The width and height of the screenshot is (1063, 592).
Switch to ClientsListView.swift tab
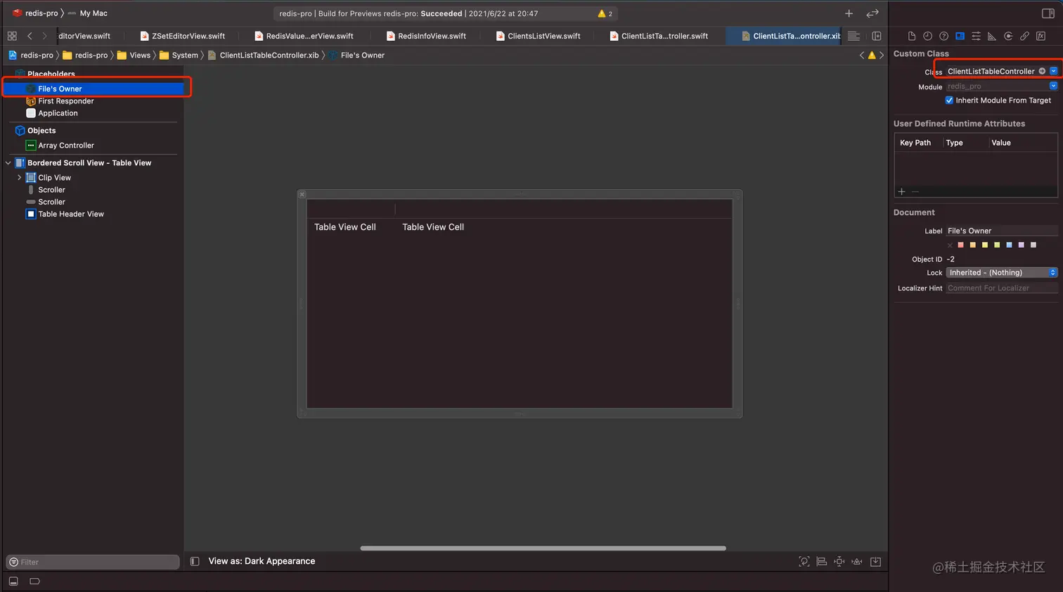click(x=538, y=36)
